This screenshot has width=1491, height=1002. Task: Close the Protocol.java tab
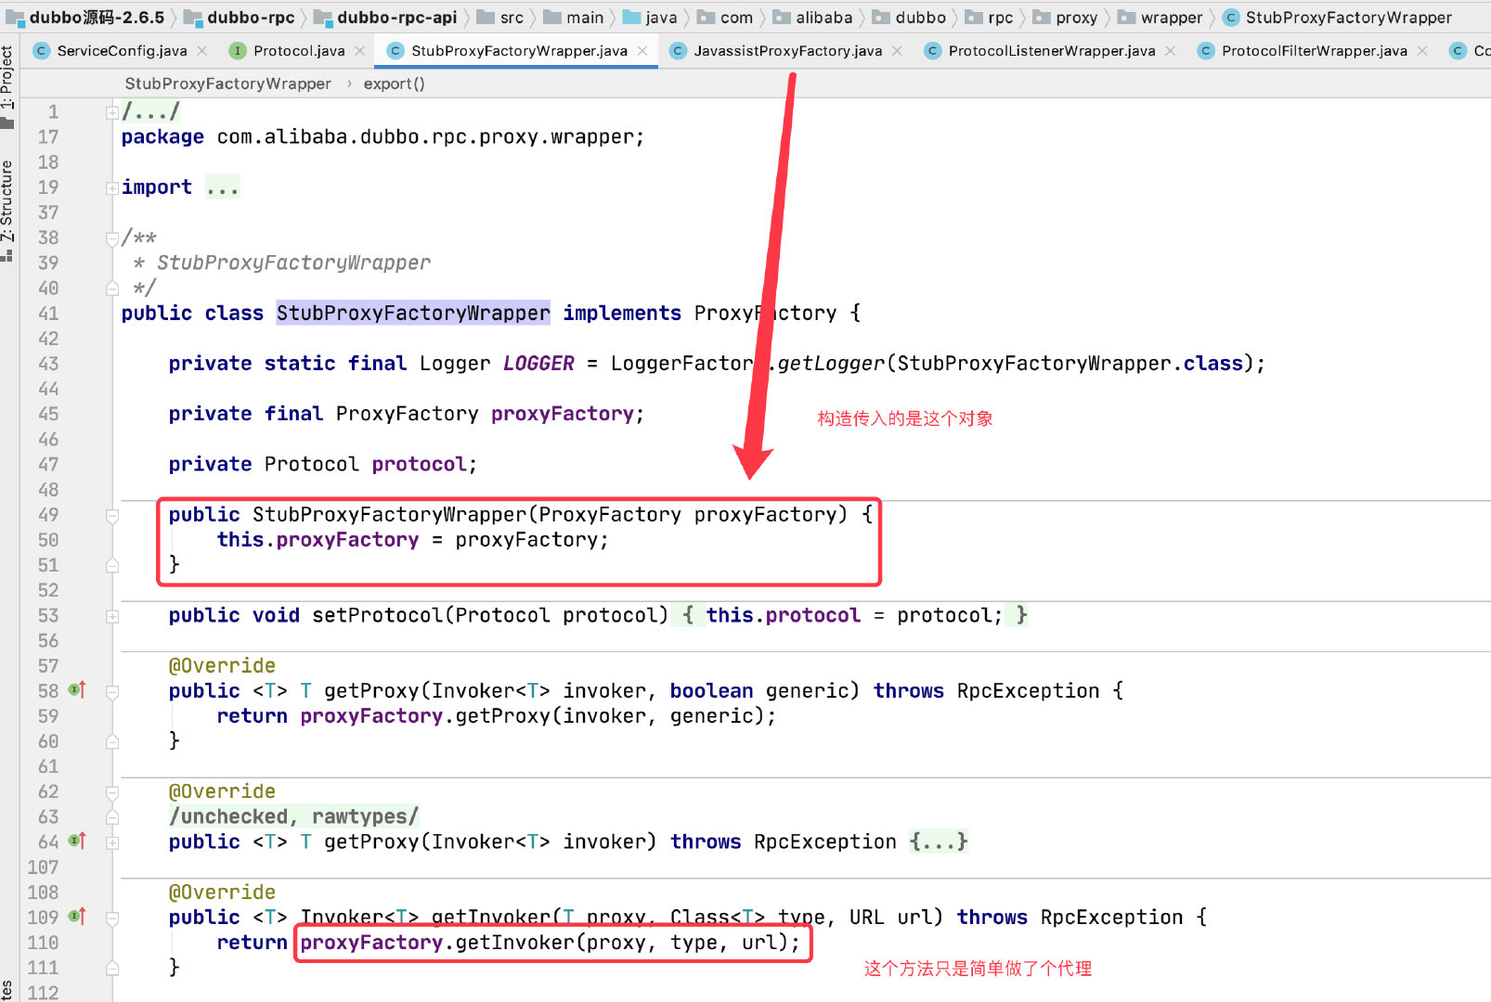point(360,51)
